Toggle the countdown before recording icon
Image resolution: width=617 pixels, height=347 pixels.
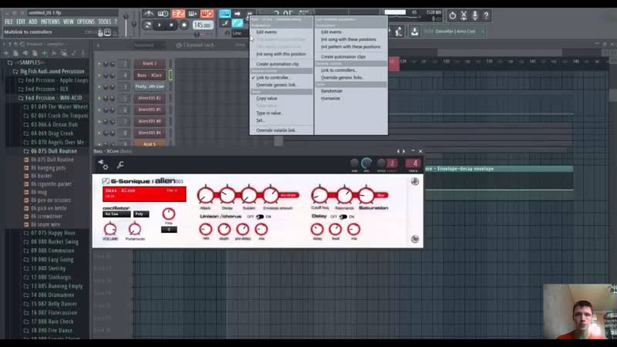click(x=178, y=14)
